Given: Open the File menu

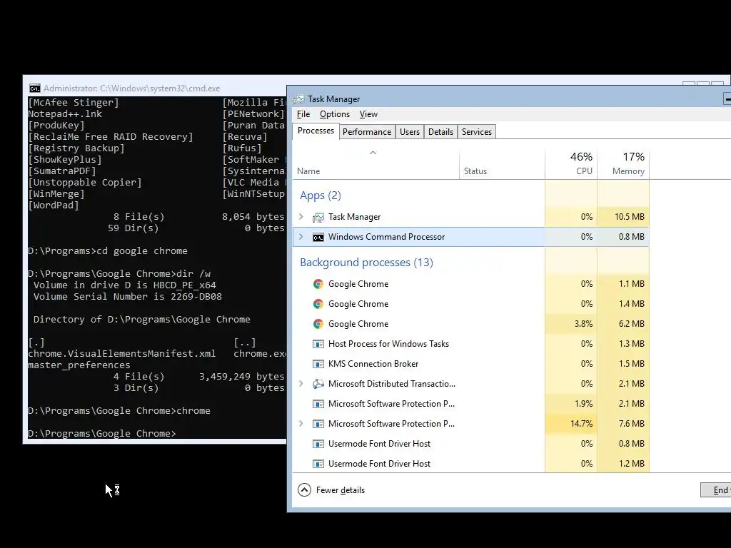Looking at the screenshot, I should click(x=303, y=114).
